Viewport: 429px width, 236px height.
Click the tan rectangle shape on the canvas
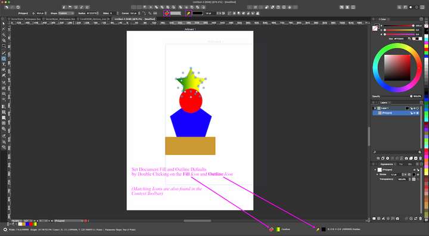pyautogui.click(x=190, y=146)
